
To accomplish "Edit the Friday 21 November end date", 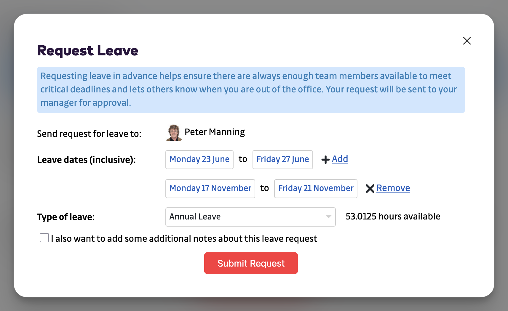I will [x=316, y=188].
